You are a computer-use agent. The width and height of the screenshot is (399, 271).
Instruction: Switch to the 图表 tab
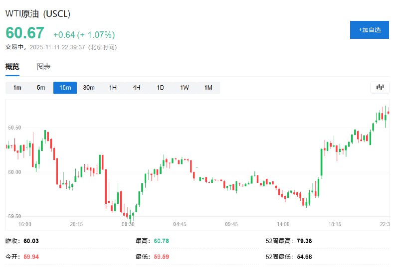pyautogui.click(x=43, y=67)
